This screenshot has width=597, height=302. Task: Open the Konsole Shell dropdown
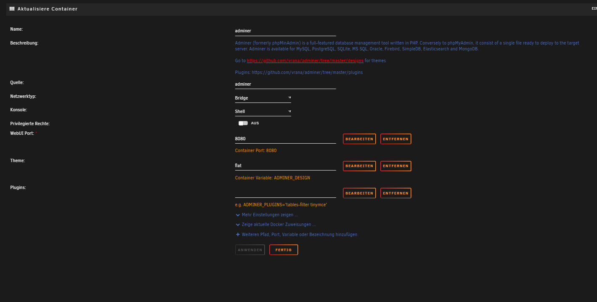263,111
